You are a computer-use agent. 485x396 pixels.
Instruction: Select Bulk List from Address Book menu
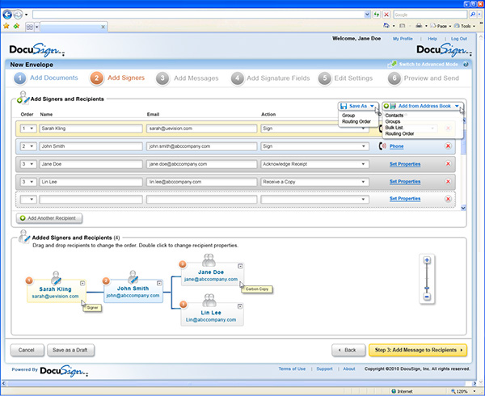point(394,128)
